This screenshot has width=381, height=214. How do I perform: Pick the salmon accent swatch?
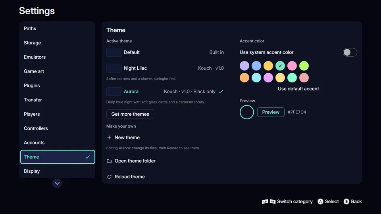pyautogui.click(x=304, y=78)
